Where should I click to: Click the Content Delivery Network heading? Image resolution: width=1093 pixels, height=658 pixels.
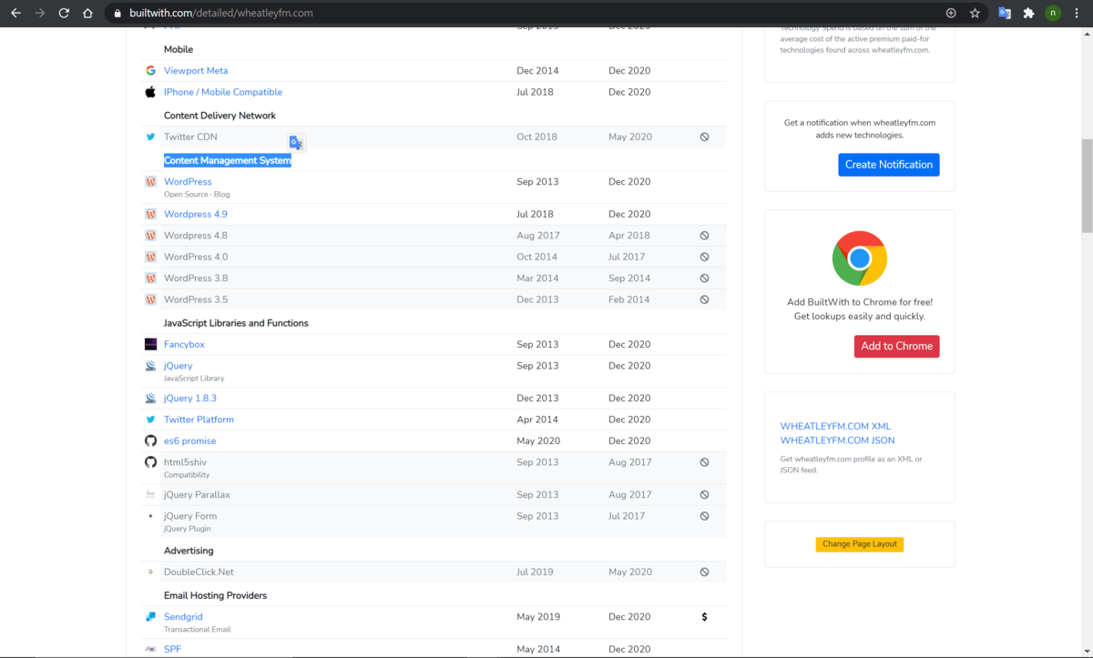pos(220,116)
